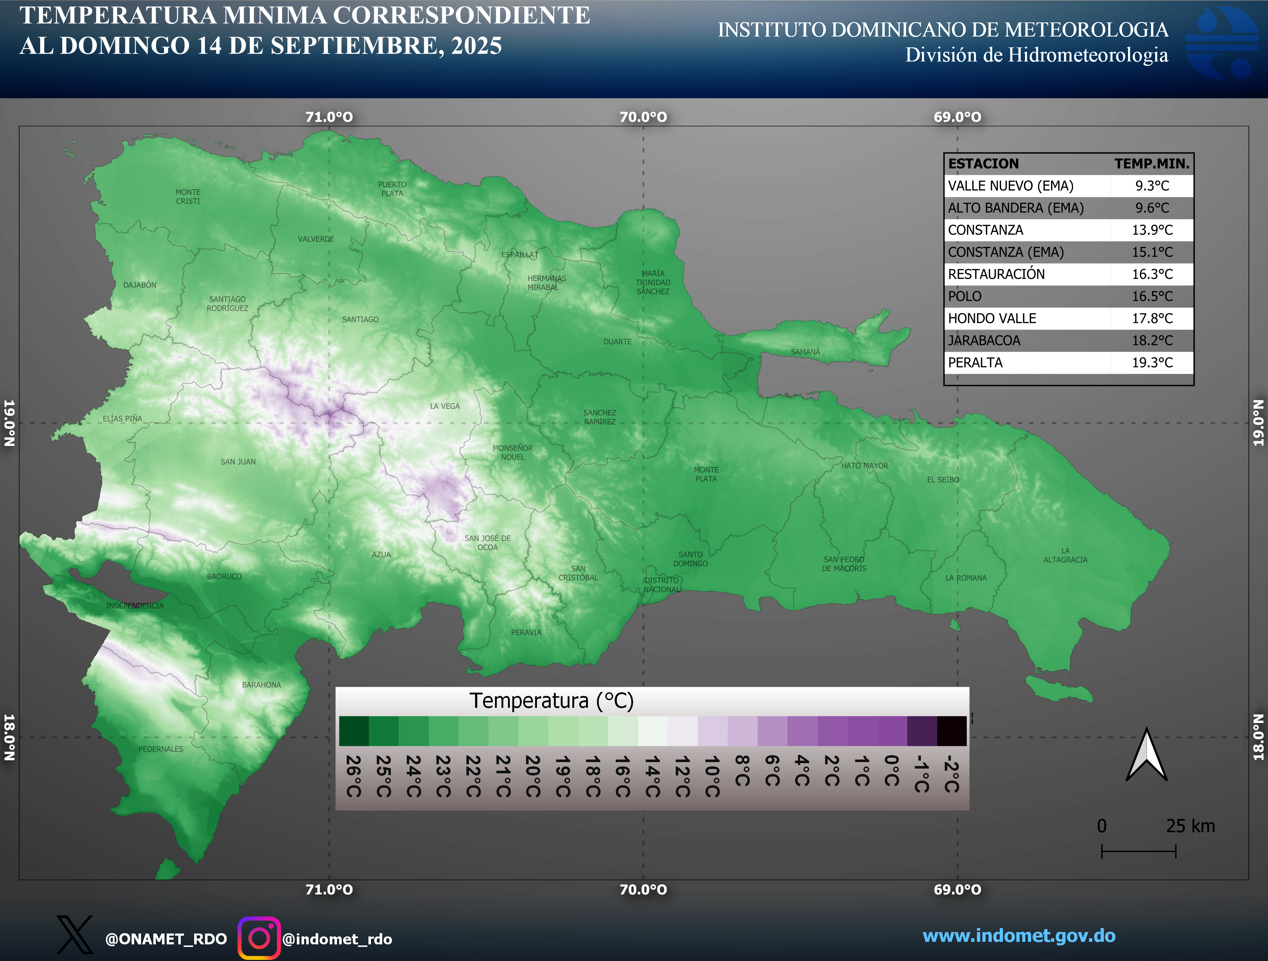
Task: Click the MARÍA TRINIDAD SÁNCHEZ label
Action: 653,283
